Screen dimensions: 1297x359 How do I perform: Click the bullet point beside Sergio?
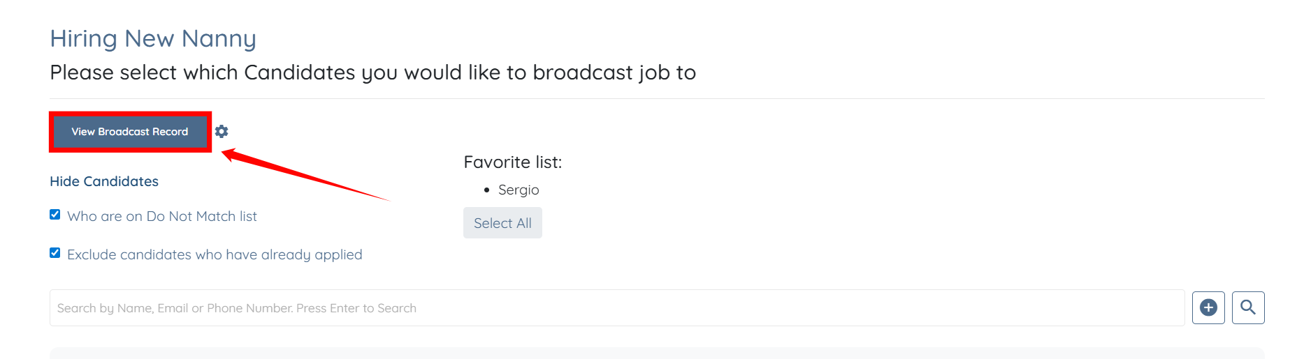click(x=487, y=190)
